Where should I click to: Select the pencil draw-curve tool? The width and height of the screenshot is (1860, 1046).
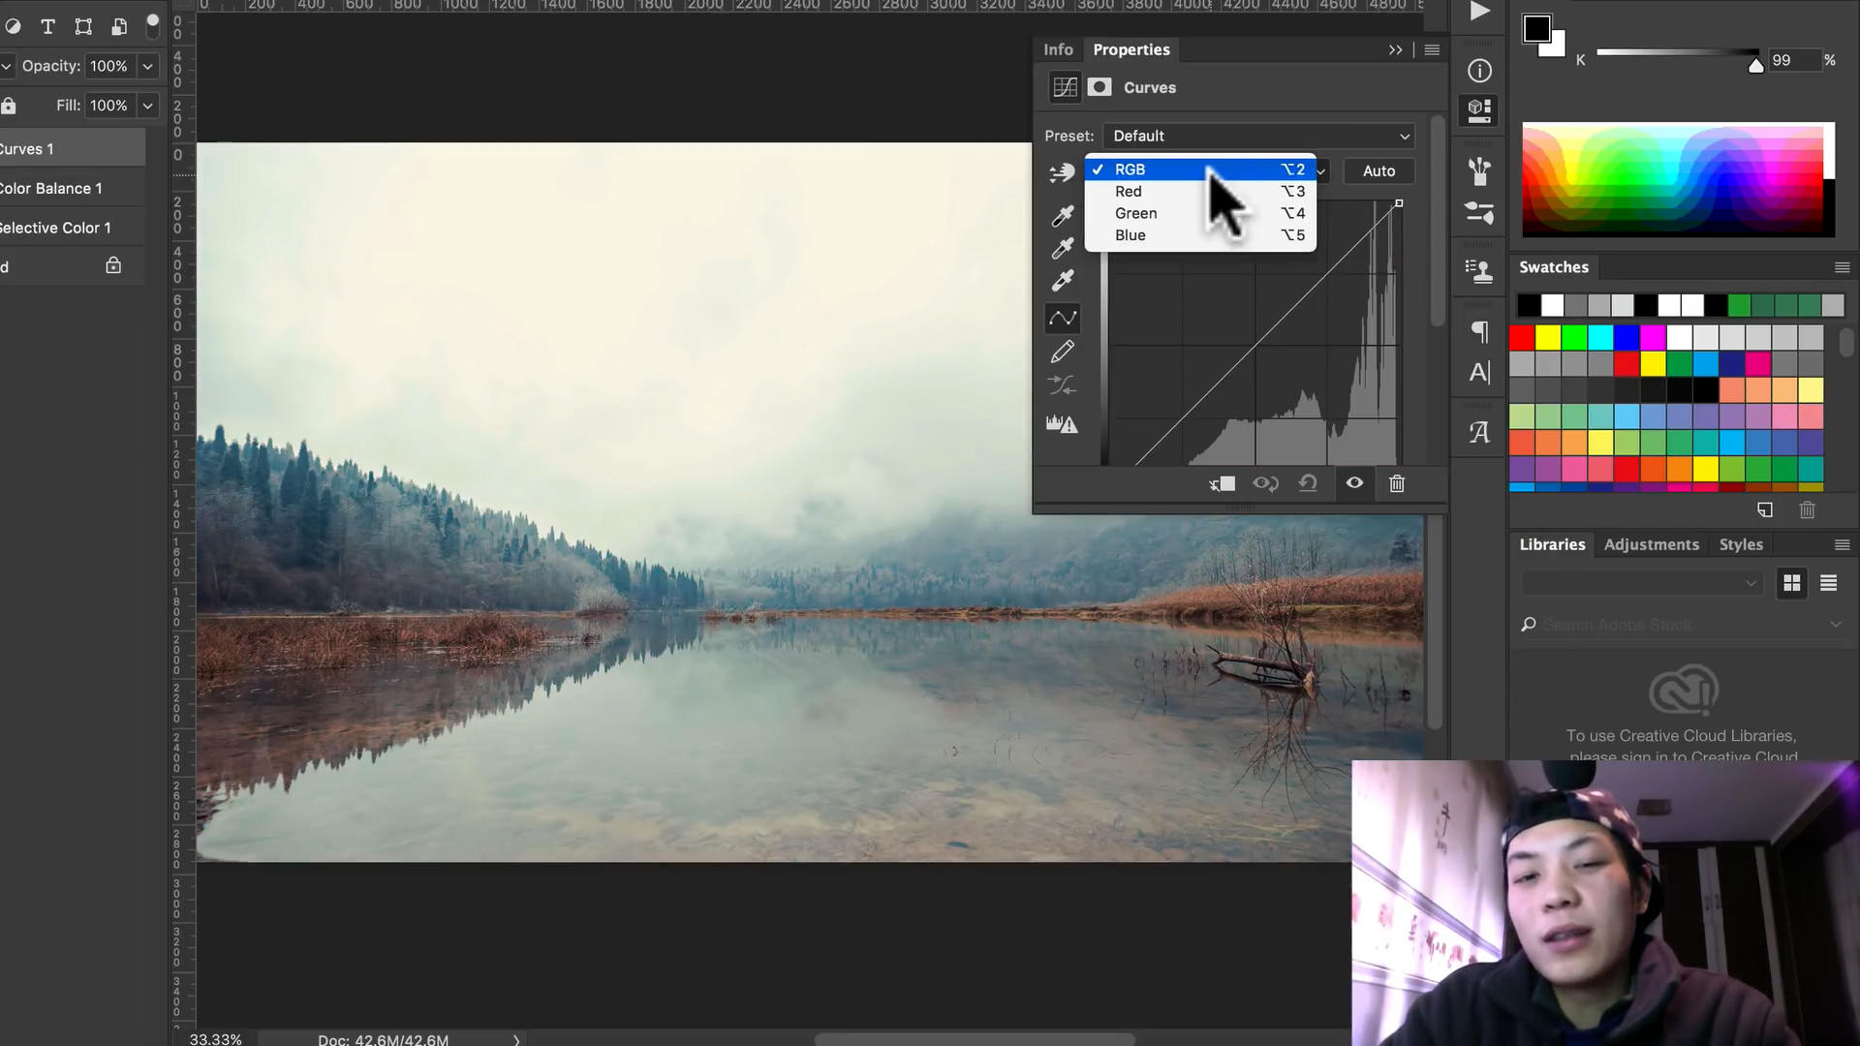(x=1063, y=352)
